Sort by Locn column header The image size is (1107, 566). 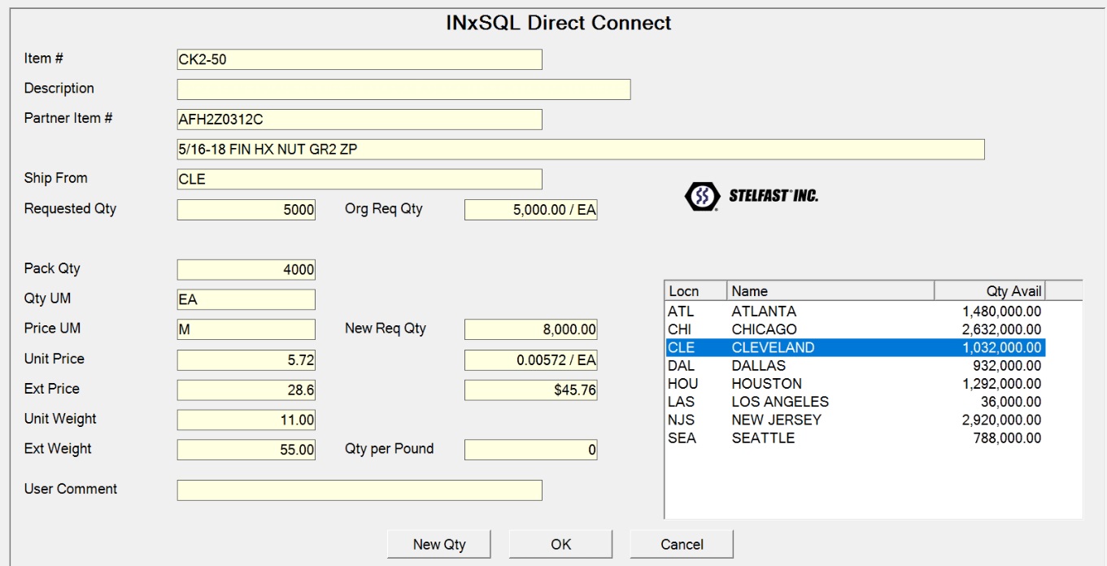(695, 291)
